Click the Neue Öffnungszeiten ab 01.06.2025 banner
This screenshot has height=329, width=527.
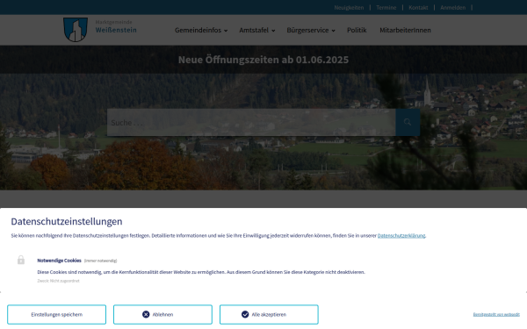click(x=263, y=60)
